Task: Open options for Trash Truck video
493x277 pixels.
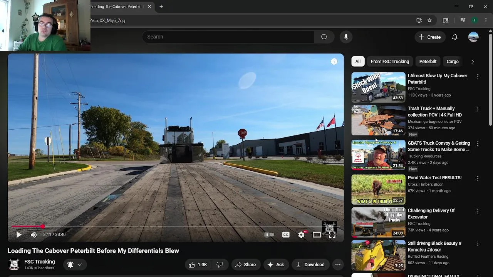Action: 478,109
